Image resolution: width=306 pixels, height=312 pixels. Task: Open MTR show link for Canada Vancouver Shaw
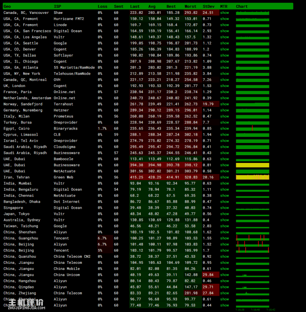coord(224,13)
